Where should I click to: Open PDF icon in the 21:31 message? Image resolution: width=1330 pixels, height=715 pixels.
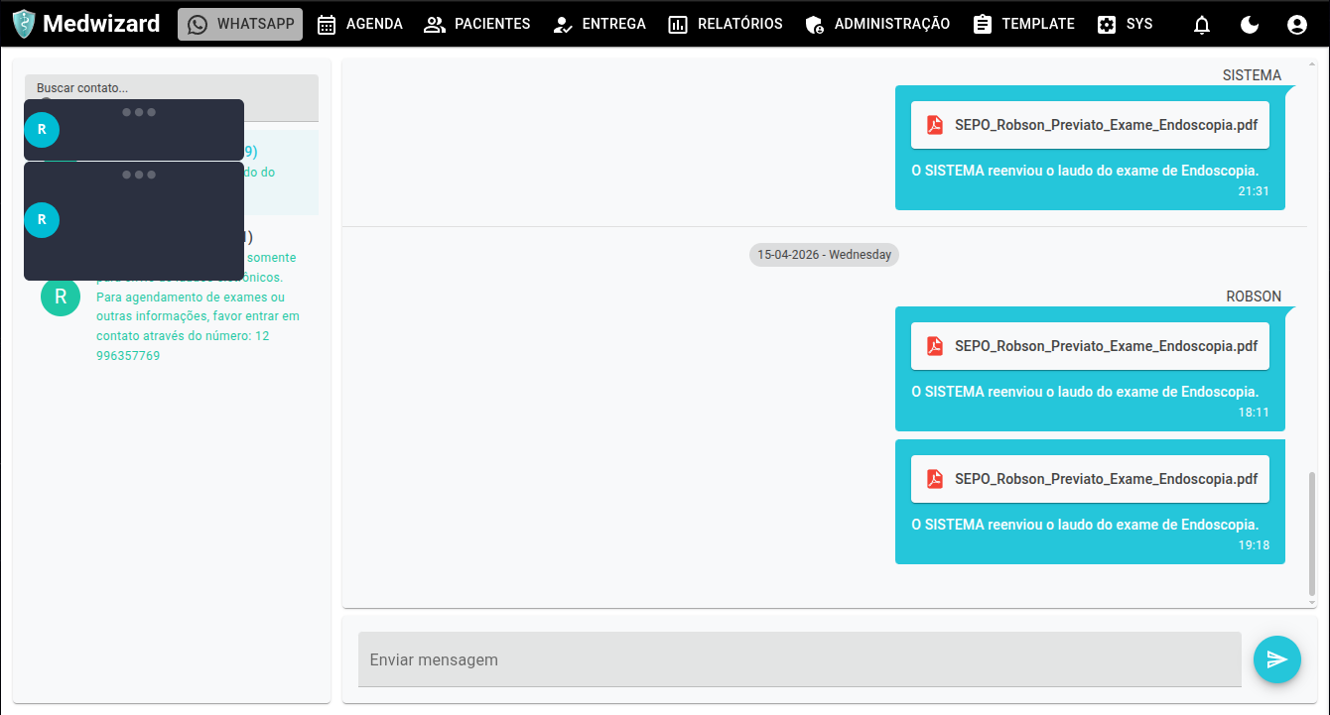(935, 125)
